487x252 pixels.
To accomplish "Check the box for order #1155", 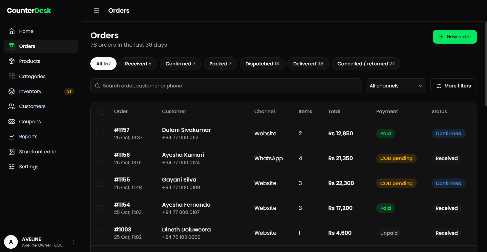I will pos(101,183).
